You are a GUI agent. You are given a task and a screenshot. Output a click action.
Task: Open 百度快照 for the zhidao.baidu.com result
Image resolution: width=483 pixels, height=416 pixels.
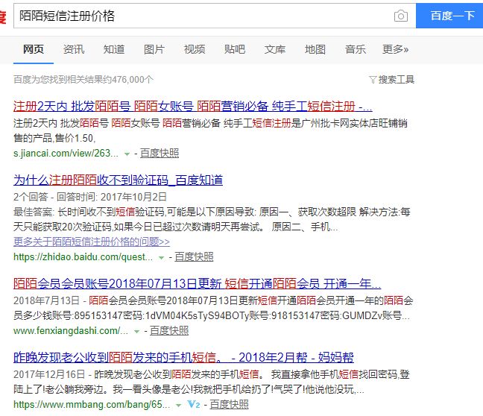tap(194, 256)
